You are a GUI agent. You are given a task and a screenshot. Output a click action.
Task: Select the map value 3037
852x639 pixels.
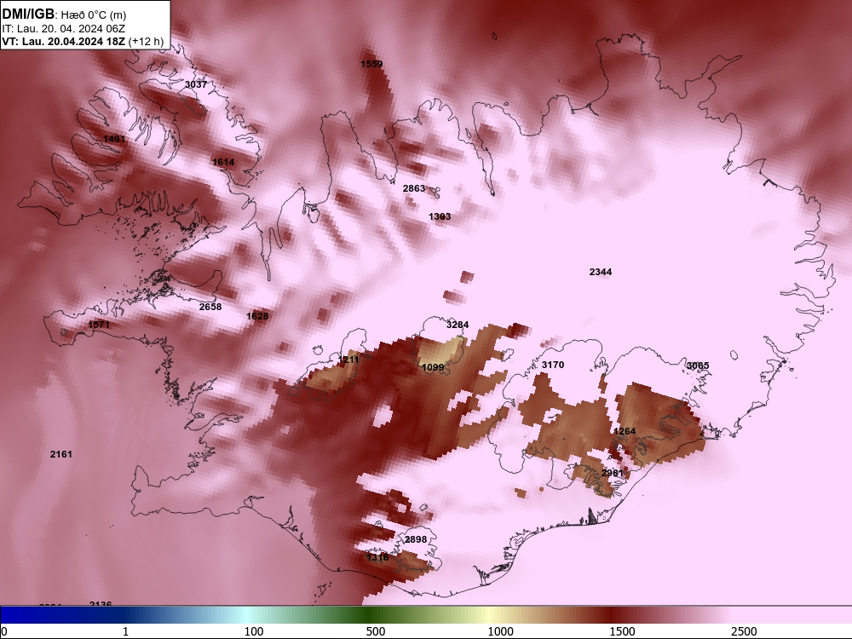(196, 84)
